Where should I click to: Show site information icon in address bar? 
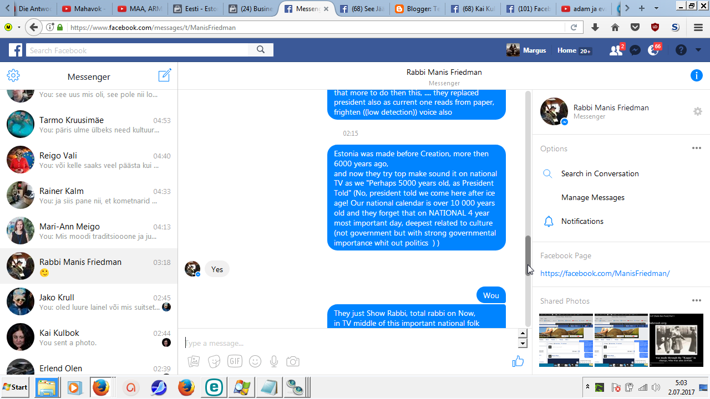coord(50,27)
